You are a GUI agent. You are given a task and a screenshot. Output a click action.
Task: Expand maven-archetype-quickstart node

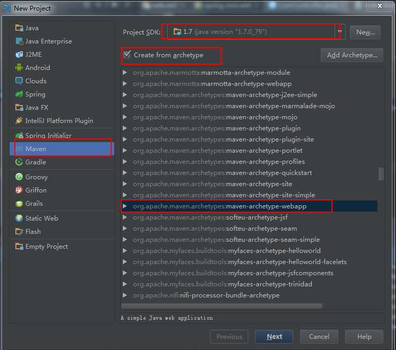(x=125, y=173)
